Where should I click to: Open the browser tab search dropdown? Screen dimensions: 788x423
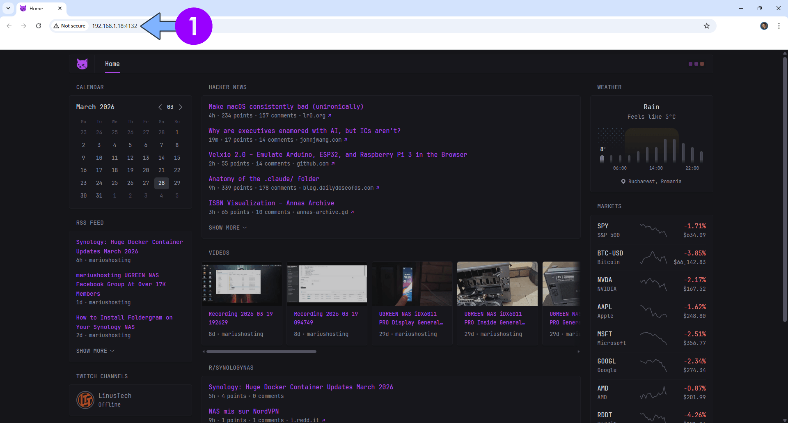[8, 8]
